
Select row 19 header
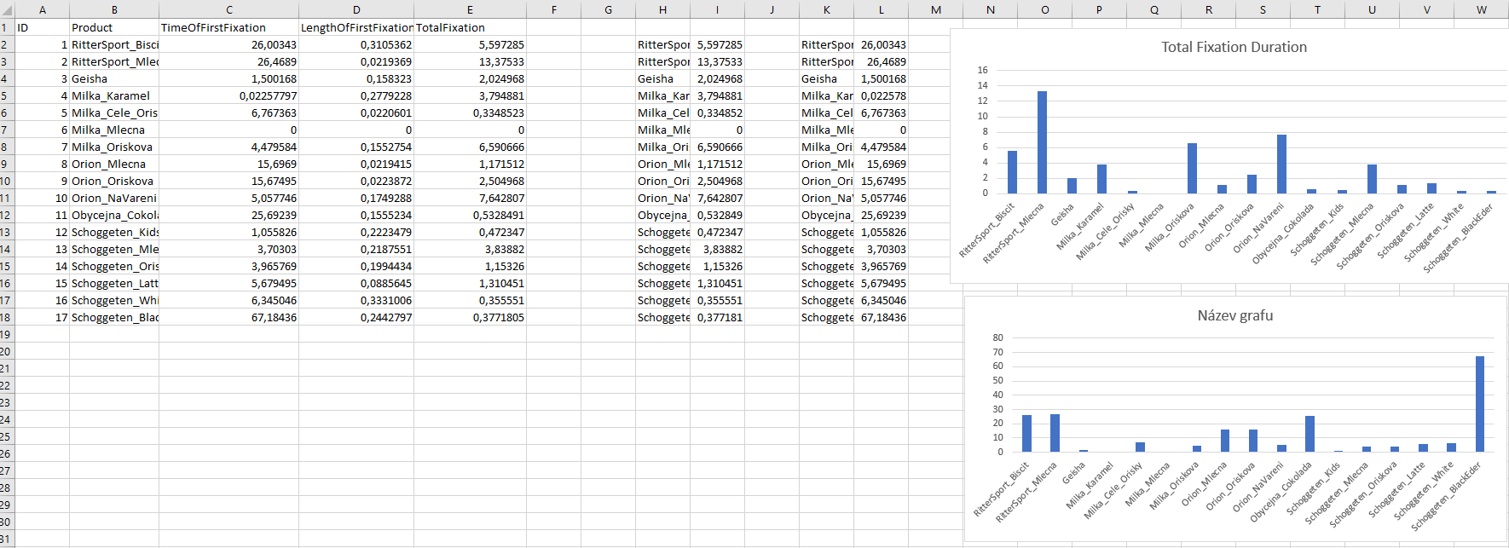tap(6, 334)
